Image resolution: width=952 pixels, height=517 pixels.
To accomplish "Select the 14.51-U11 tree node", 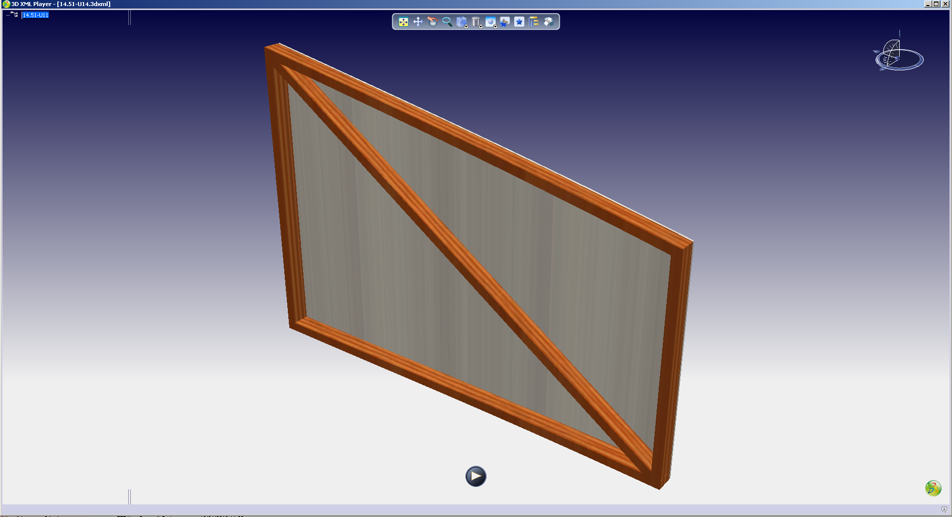I will 35,15.
